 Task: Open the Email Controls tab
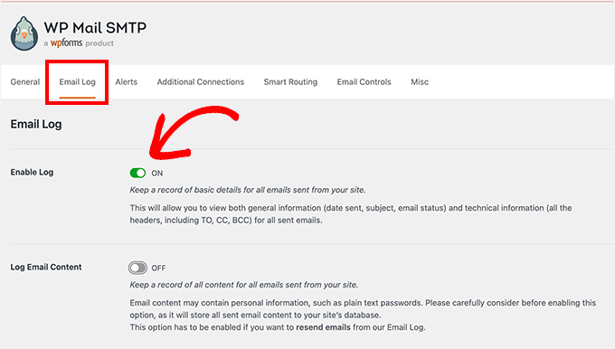[x=364, y=82]
